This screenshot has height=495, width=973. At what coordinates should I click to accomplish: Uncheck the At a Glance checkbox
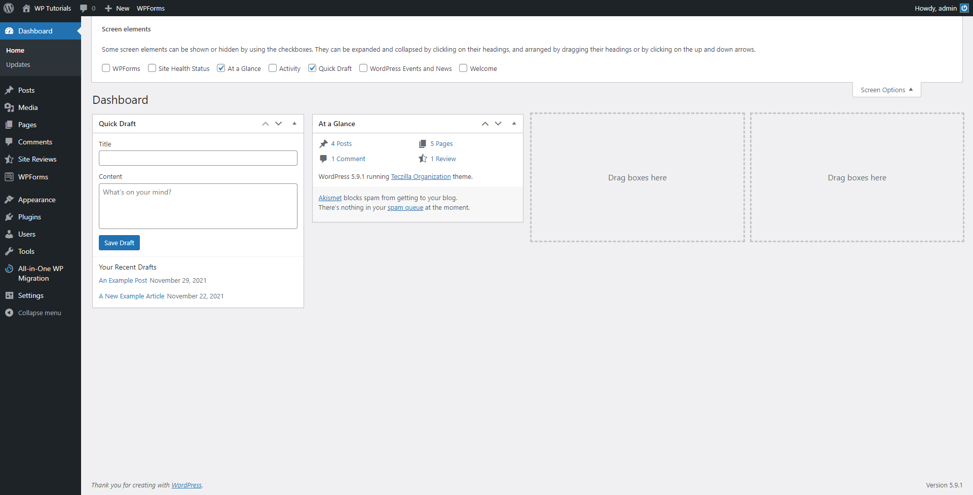(x=221, y=68)
